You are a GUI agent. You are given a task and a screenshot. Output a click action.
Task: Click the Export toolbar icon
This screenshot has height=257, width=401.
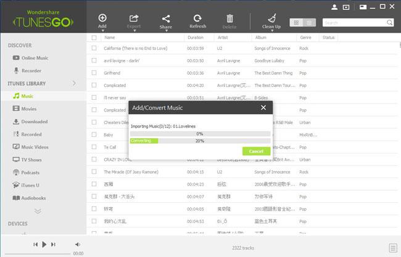pyautogui.click(x=134, y=18)
